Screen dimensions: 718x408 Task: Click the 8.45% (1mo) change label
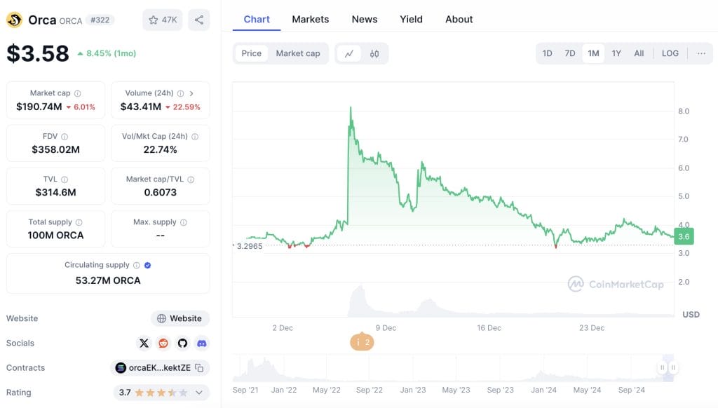pos(107,53)
